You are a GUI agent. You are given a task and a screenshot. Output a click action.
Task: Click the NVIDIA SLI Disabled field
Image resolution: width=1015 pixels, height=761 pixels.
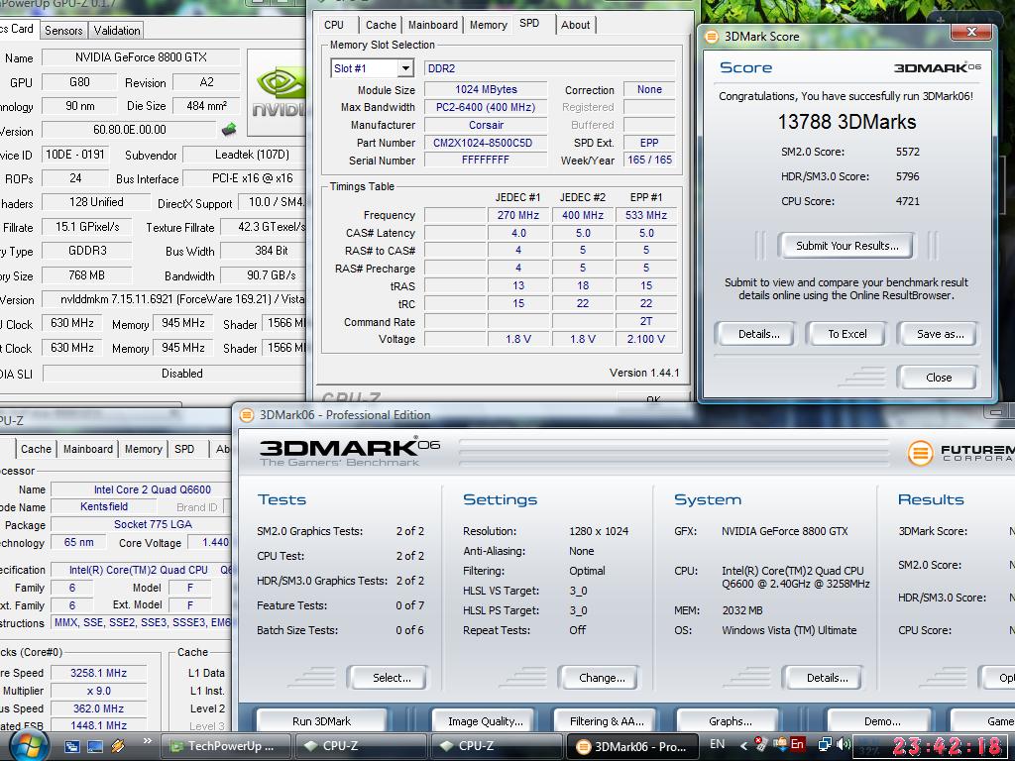coord(173,374)
